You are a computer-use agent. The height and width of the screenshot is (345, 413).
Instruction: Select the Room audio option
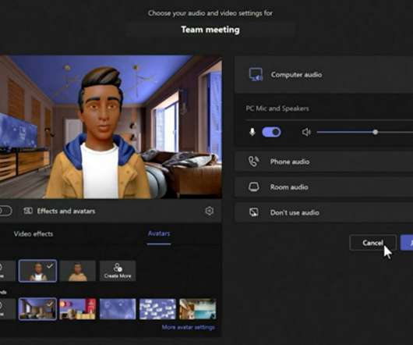[x=324, y=187]
